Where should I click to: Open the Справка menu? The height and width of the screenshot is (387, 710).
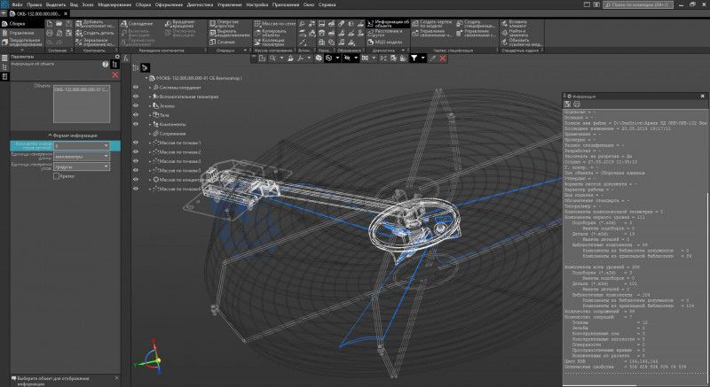pos(327,4)
